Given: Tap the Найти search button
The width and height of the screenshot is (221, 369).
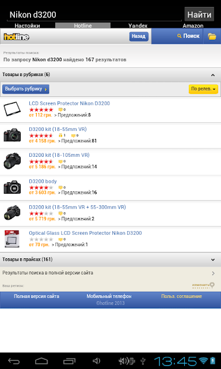Looking at the screenshot, I should [199, 14].
